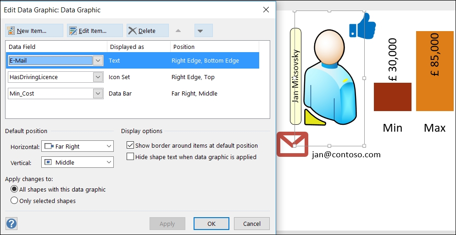This screenshot has width=456, height=235.
Task: Toggle Show border around items checkbox
Action: [x=130, y=145]
